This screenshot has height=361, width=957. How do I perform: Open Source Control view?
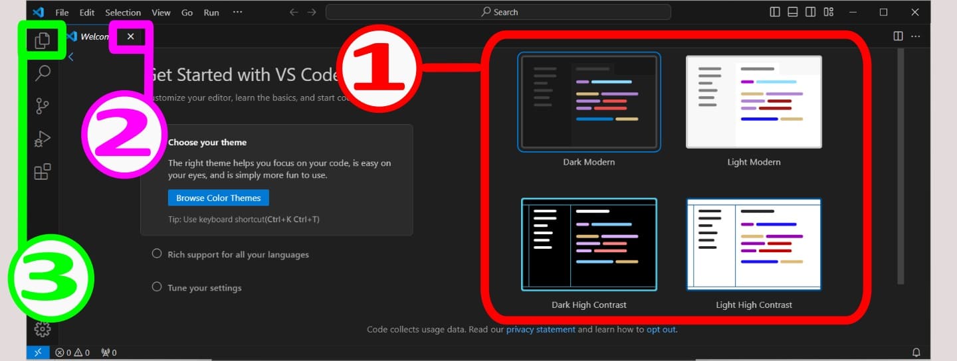tap(43, 106)
